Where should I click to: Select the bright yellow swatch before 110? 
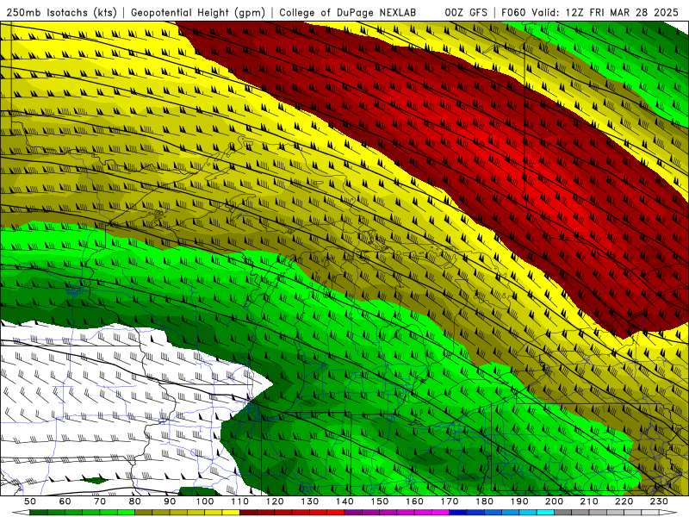coord(231,512)
